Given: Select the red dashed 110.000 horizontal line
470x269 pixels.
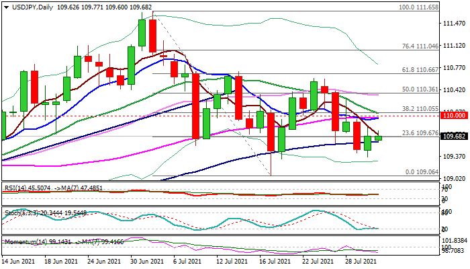Looking at the screenshot, I should [x=221, y=116].
